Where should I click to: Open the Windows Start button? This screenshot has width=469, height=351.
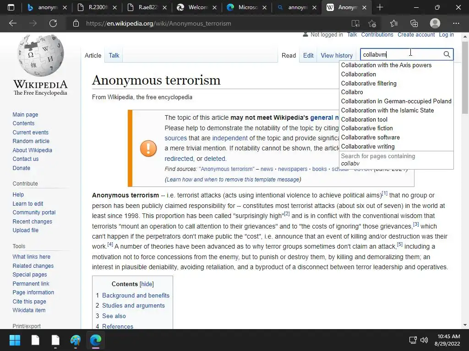pyautogui.click(x=15, y=340)
